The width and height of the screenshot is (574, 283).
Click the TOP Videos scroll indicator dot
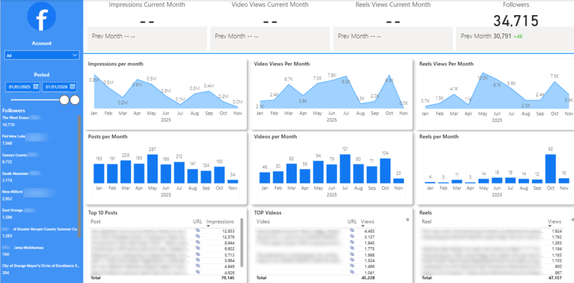pos(408,219)
